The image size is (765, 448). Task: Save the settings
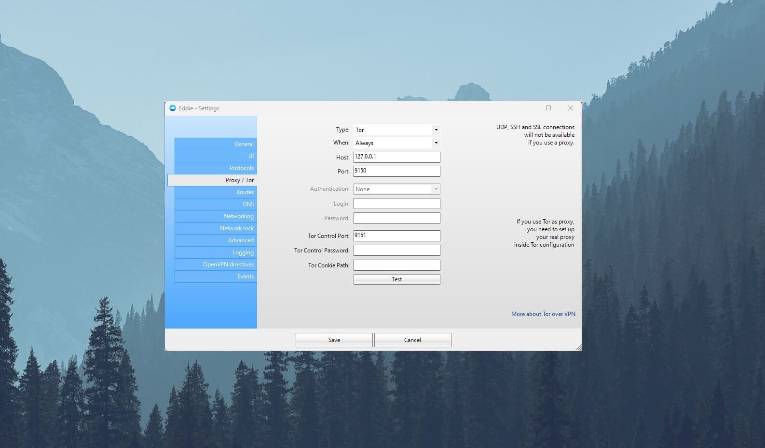click(x=334, y=340)
